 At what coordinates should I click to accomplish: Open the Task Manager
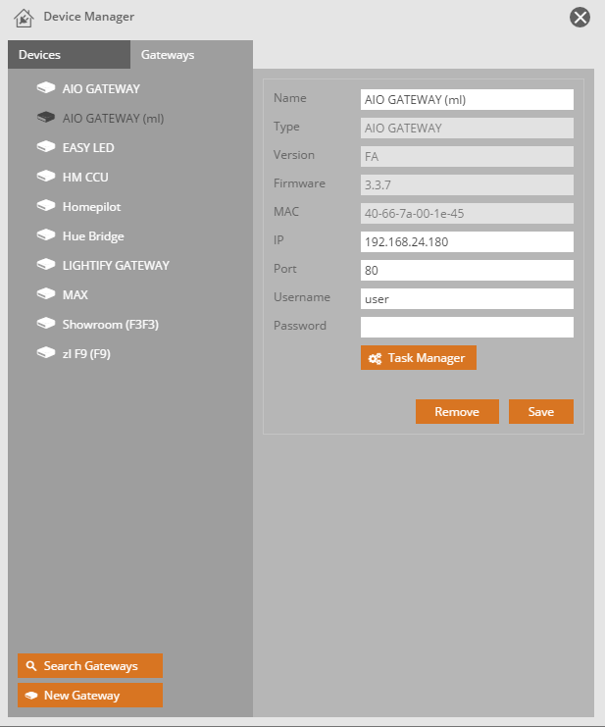pos(418,358)
